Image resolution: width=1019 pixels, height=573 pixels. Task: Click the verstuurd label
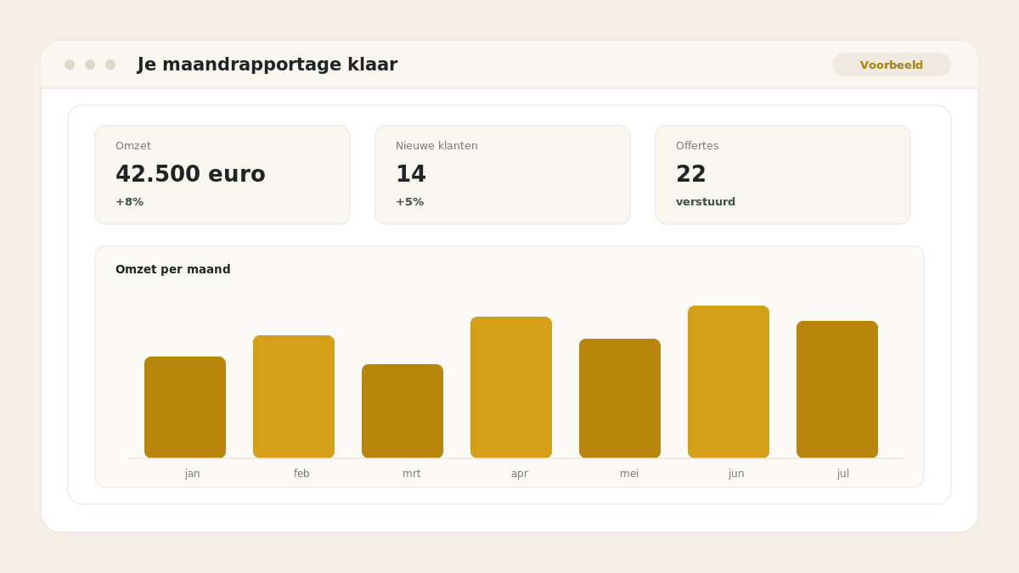point(706,202)
